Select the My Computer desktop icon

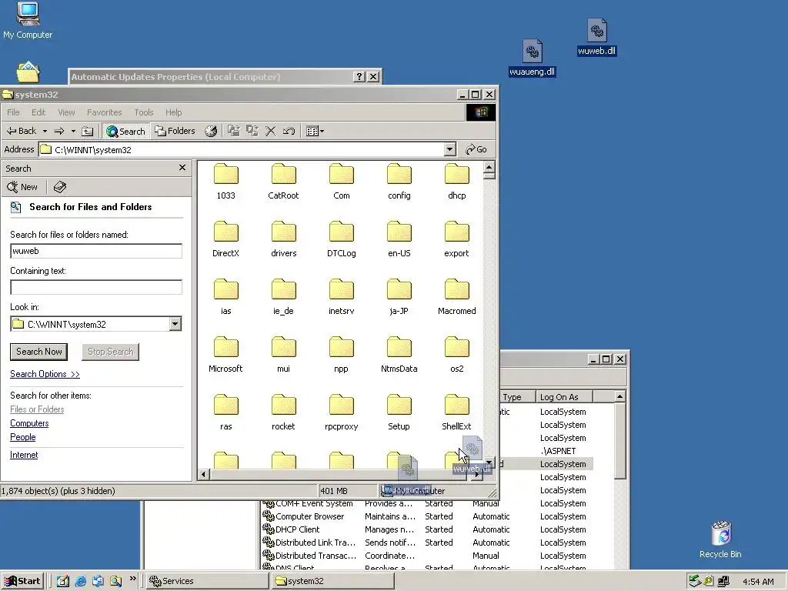[x=28, y=21]
